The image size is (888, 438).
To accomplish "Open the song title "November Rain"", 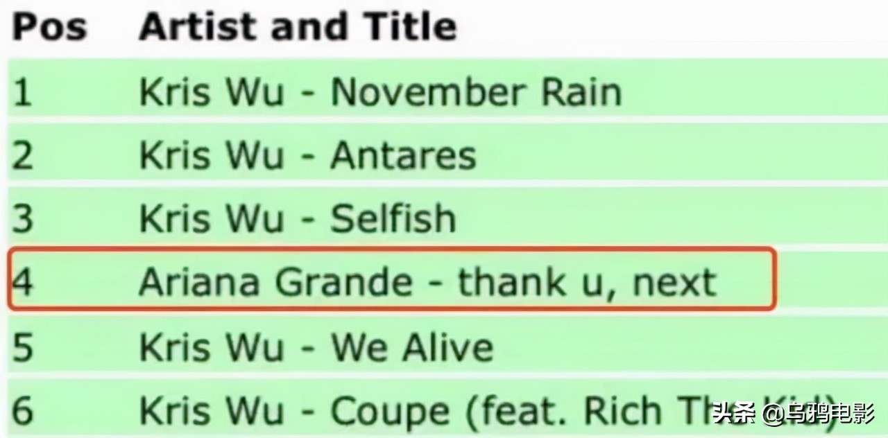I will click(476, 92).
